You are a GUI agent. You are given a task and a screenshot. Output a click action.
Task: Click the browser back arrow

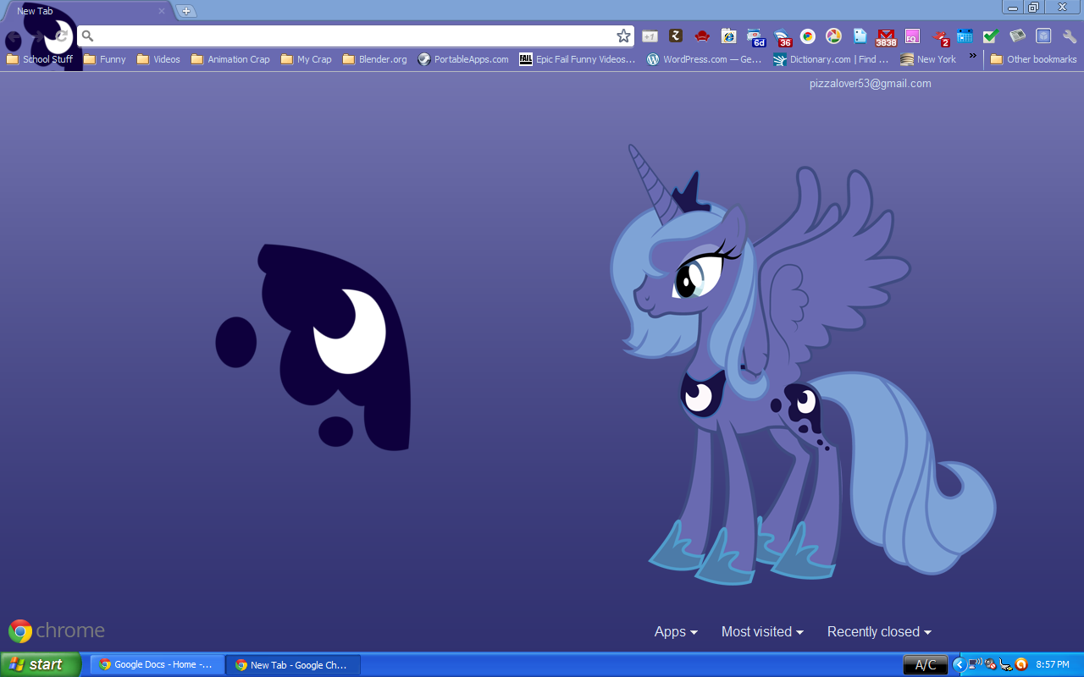click(x=14, y=36)
